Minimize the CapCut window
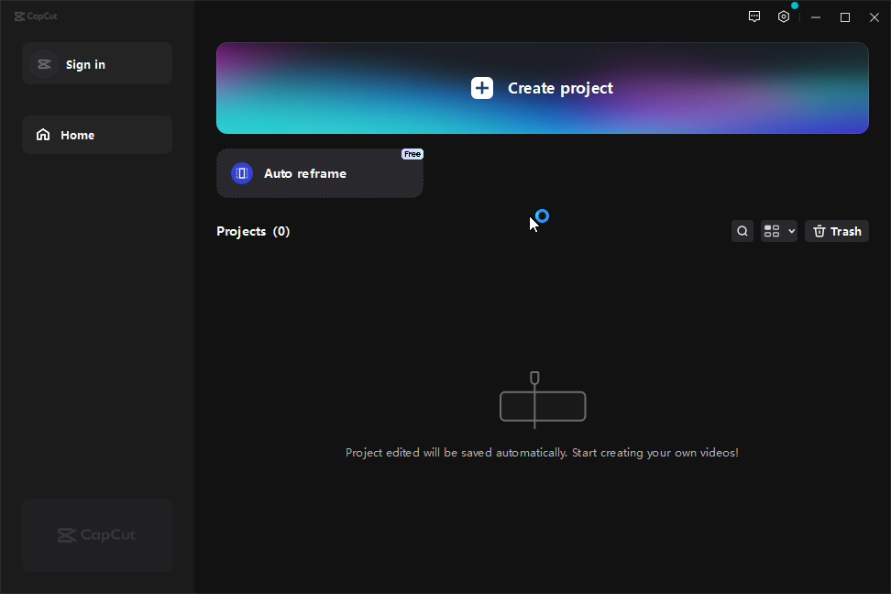This screenshot has width=891, height=594. (x=816, y=17)
